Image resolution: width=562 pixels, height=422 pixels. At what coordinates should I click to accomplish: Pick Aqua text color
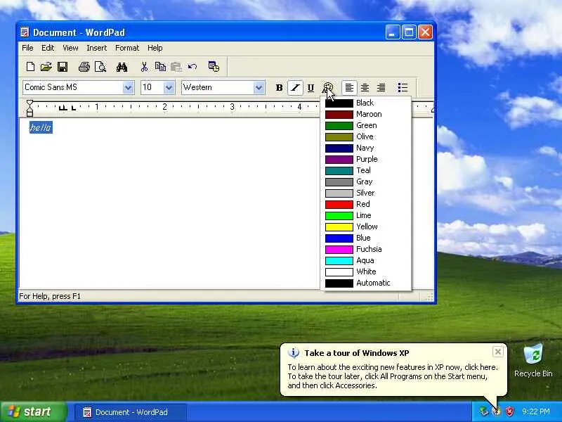click(365, 260)
